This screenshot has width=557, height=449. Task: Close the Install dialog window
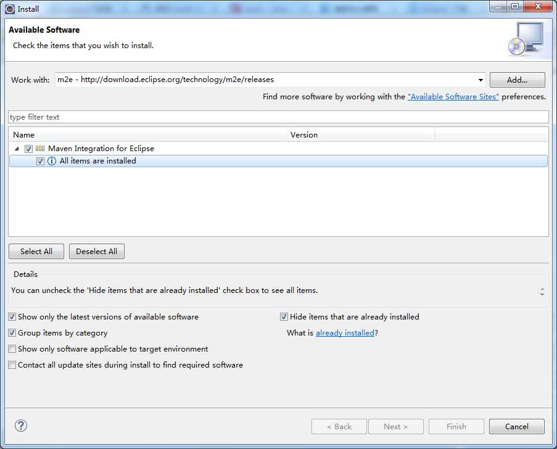538,6
